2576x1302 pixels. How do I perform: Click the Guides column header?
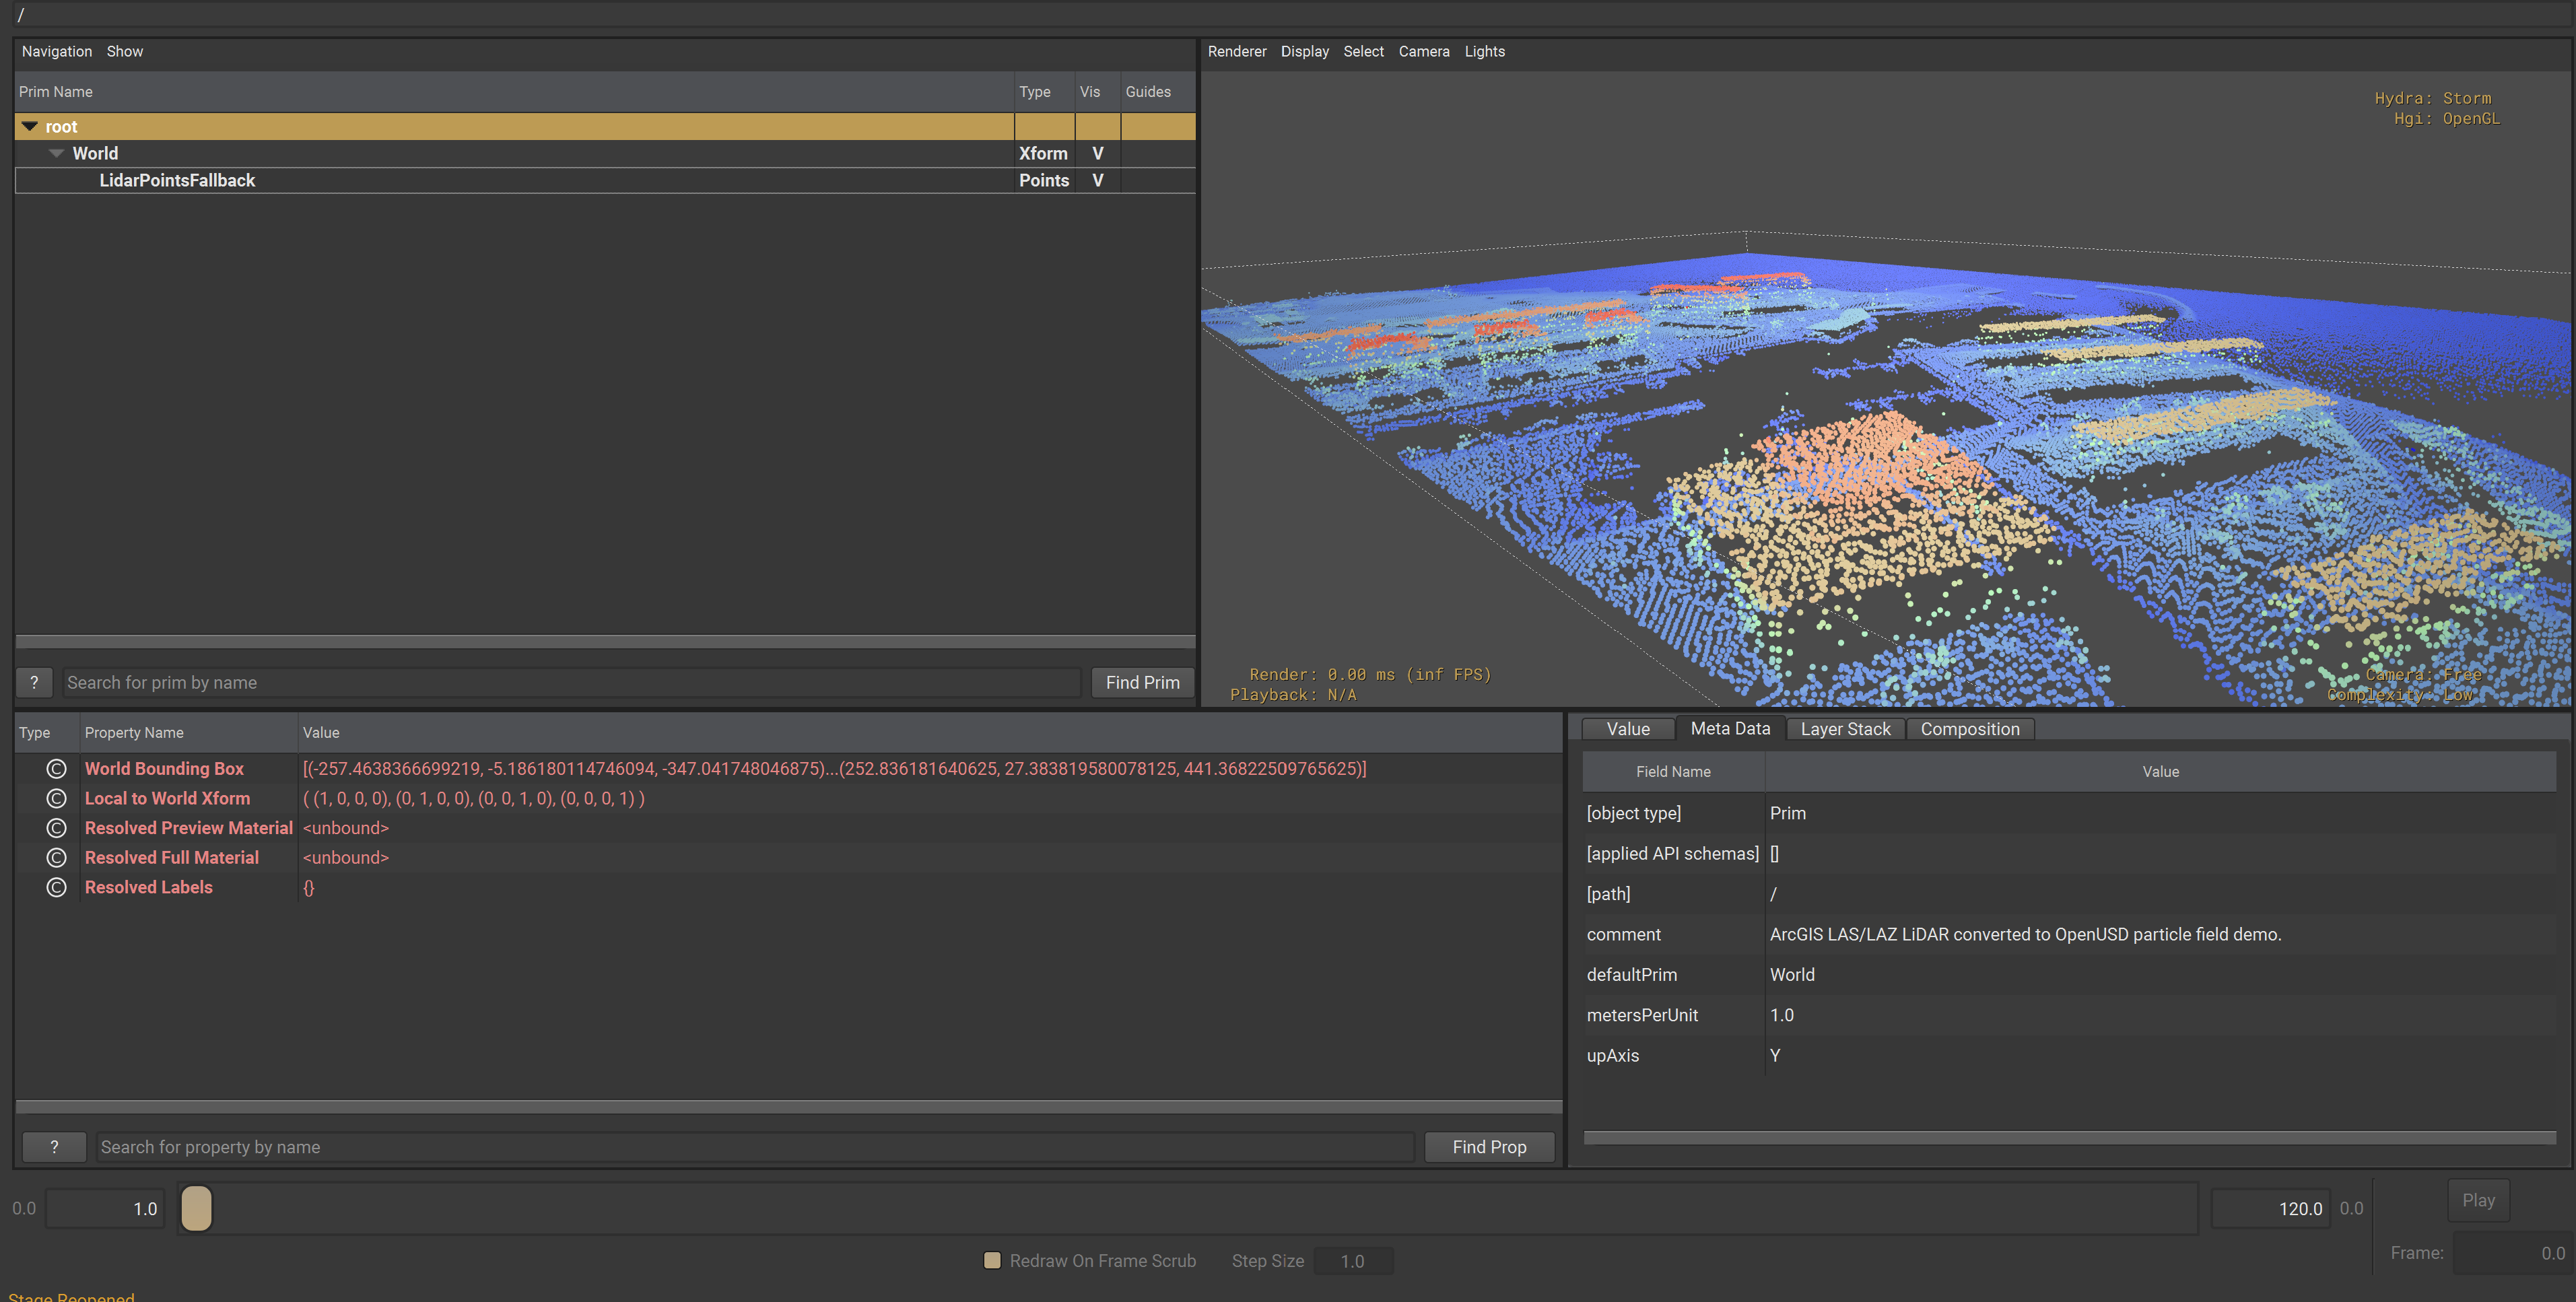1157,92
